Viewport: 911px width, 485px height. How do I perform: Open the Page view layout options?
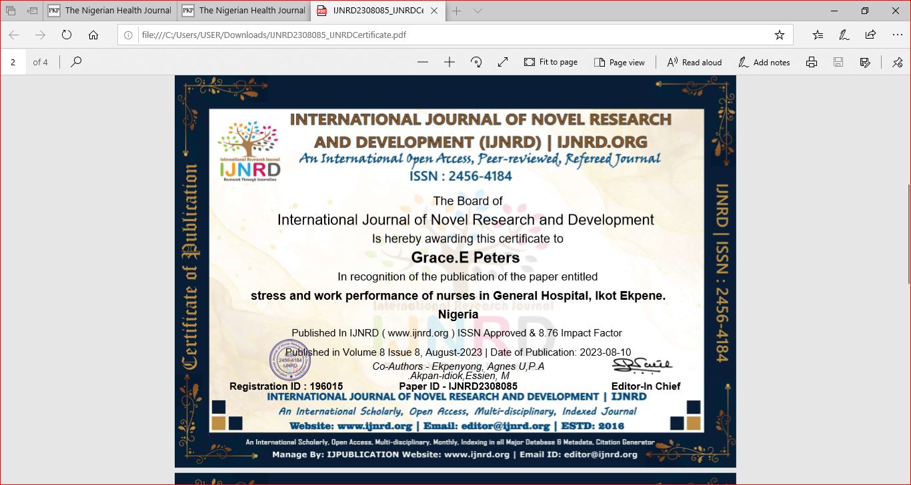click(x=620, y=62)
